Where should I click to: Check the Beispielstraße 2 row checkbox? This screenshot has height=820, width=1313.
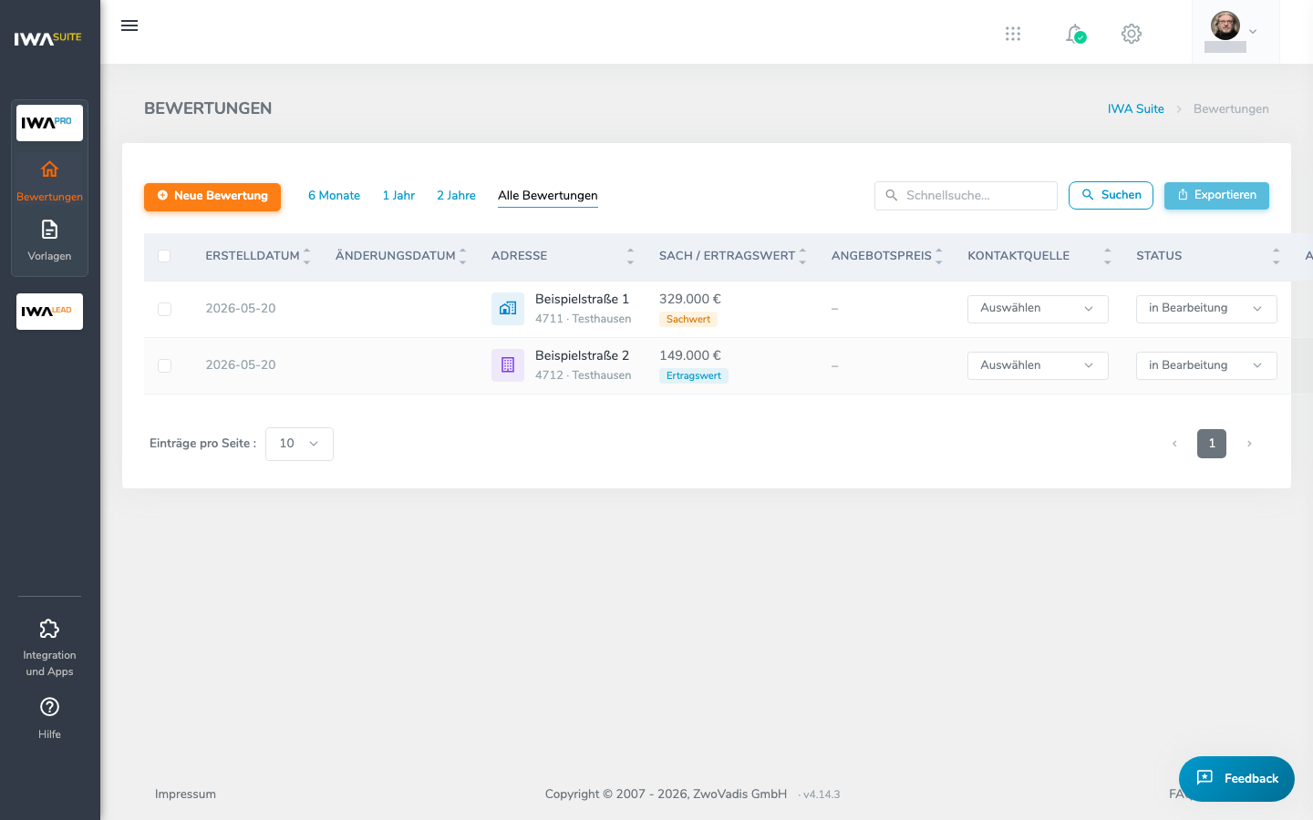pyautogui.click(x=164, y=365)
